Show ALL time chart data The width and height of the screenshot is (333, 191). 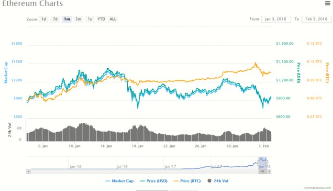113,19
